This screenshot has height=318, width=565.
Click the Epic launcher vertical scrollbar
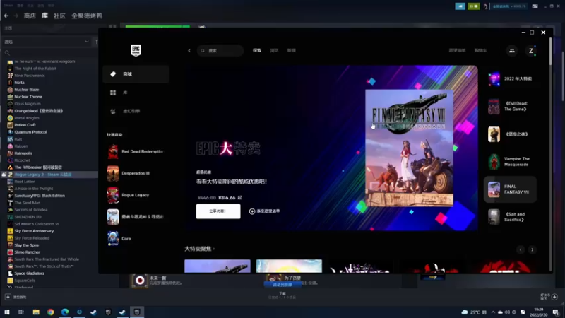[x=550, y=50]
